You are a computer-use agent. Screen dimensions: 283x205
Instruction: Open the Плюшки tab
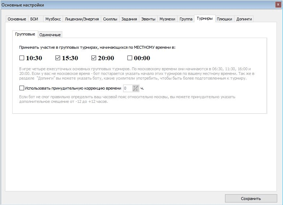coord(224,19)
